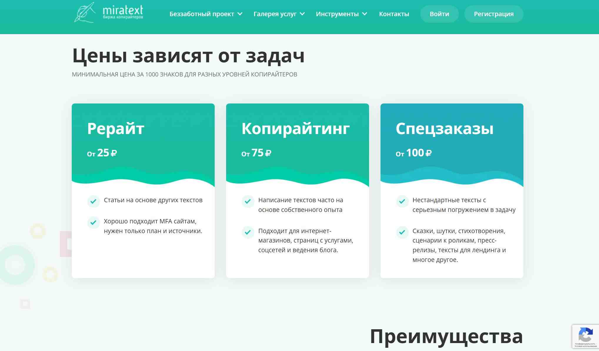Click checkmark next to 'Подходит для интернет-магазинов'
Image resolution: width=599 pixels, height=351 pixels.
(x=248, y=232)
